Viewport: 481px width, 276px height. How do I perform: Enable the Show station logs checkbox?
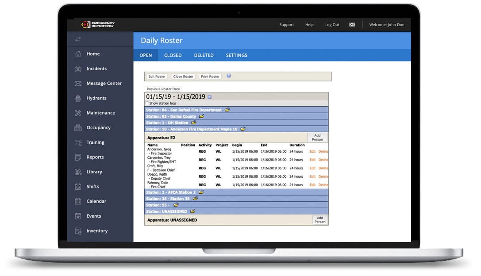pos(147,103)
